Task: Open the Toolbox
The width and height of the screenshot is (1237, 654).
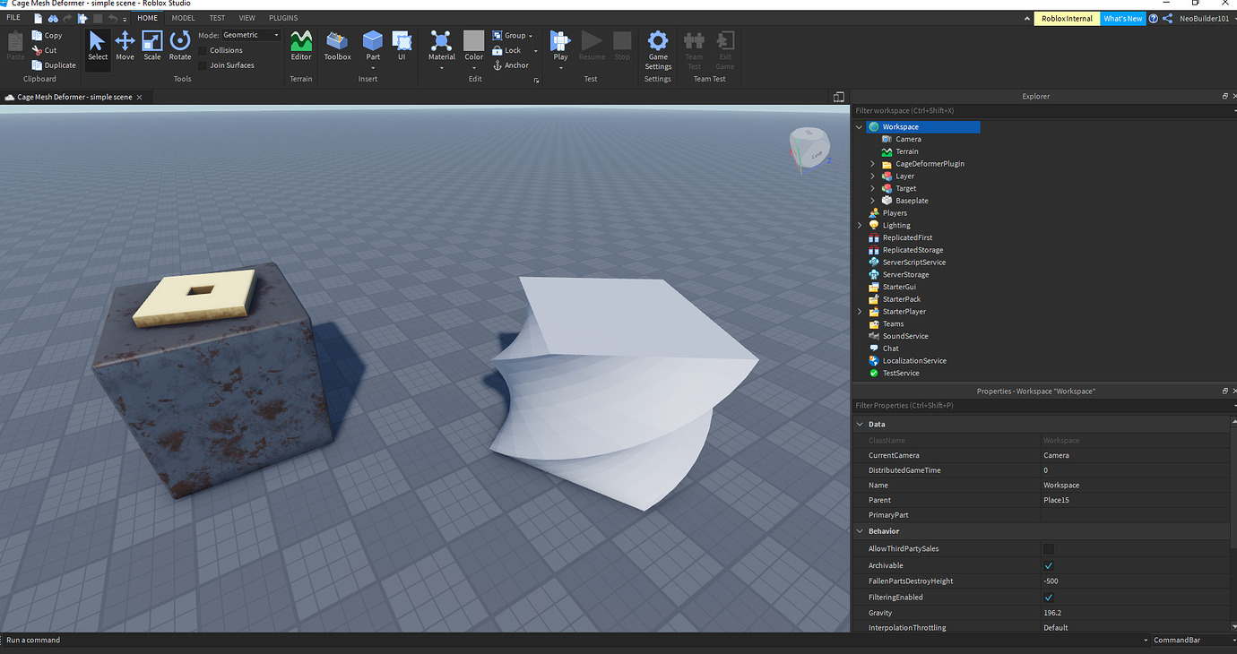Action: 337,47
